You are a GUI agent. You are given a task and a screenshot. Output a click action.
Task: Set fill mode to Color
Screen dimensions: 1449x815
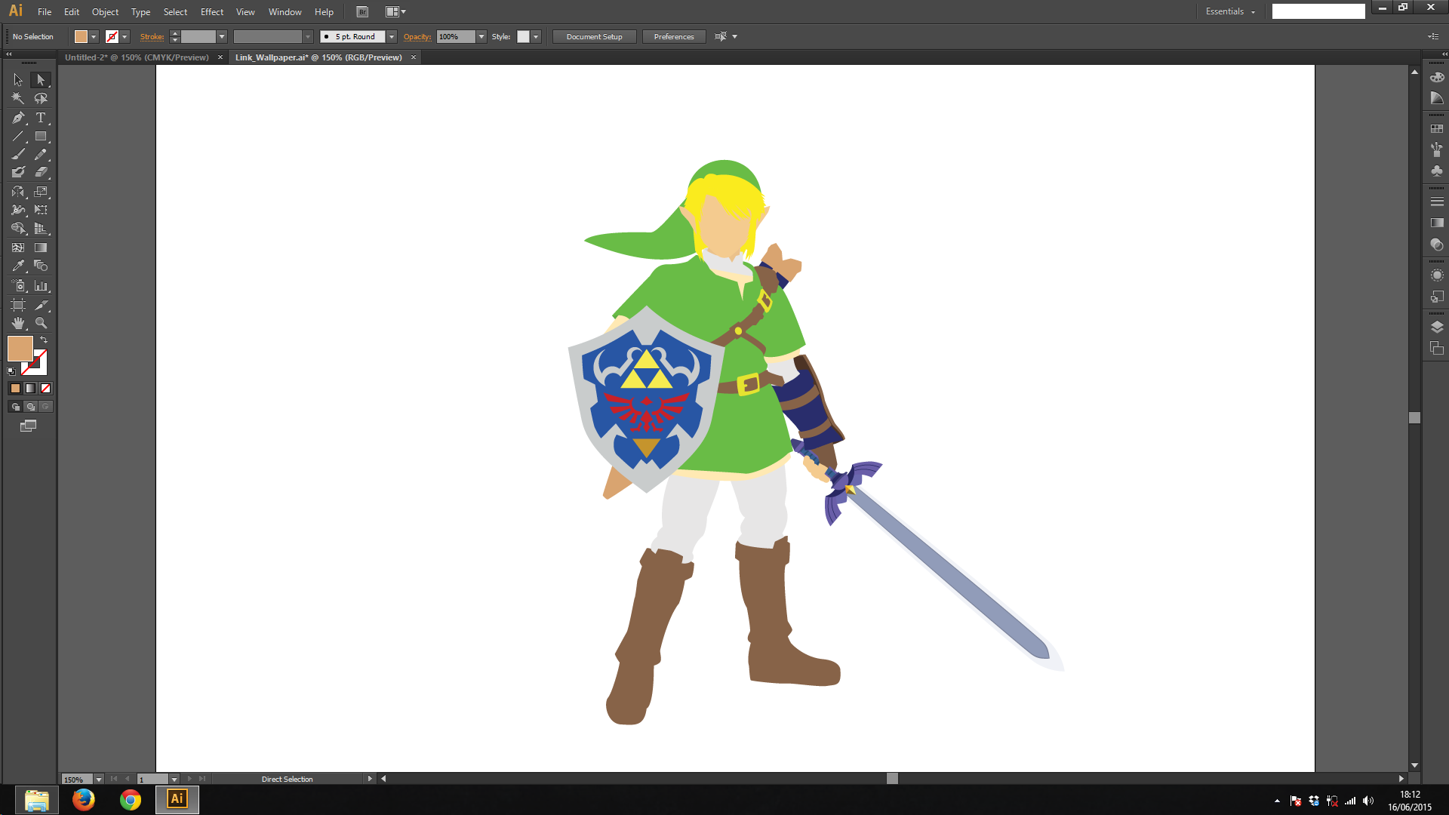(x=15, y=389)
